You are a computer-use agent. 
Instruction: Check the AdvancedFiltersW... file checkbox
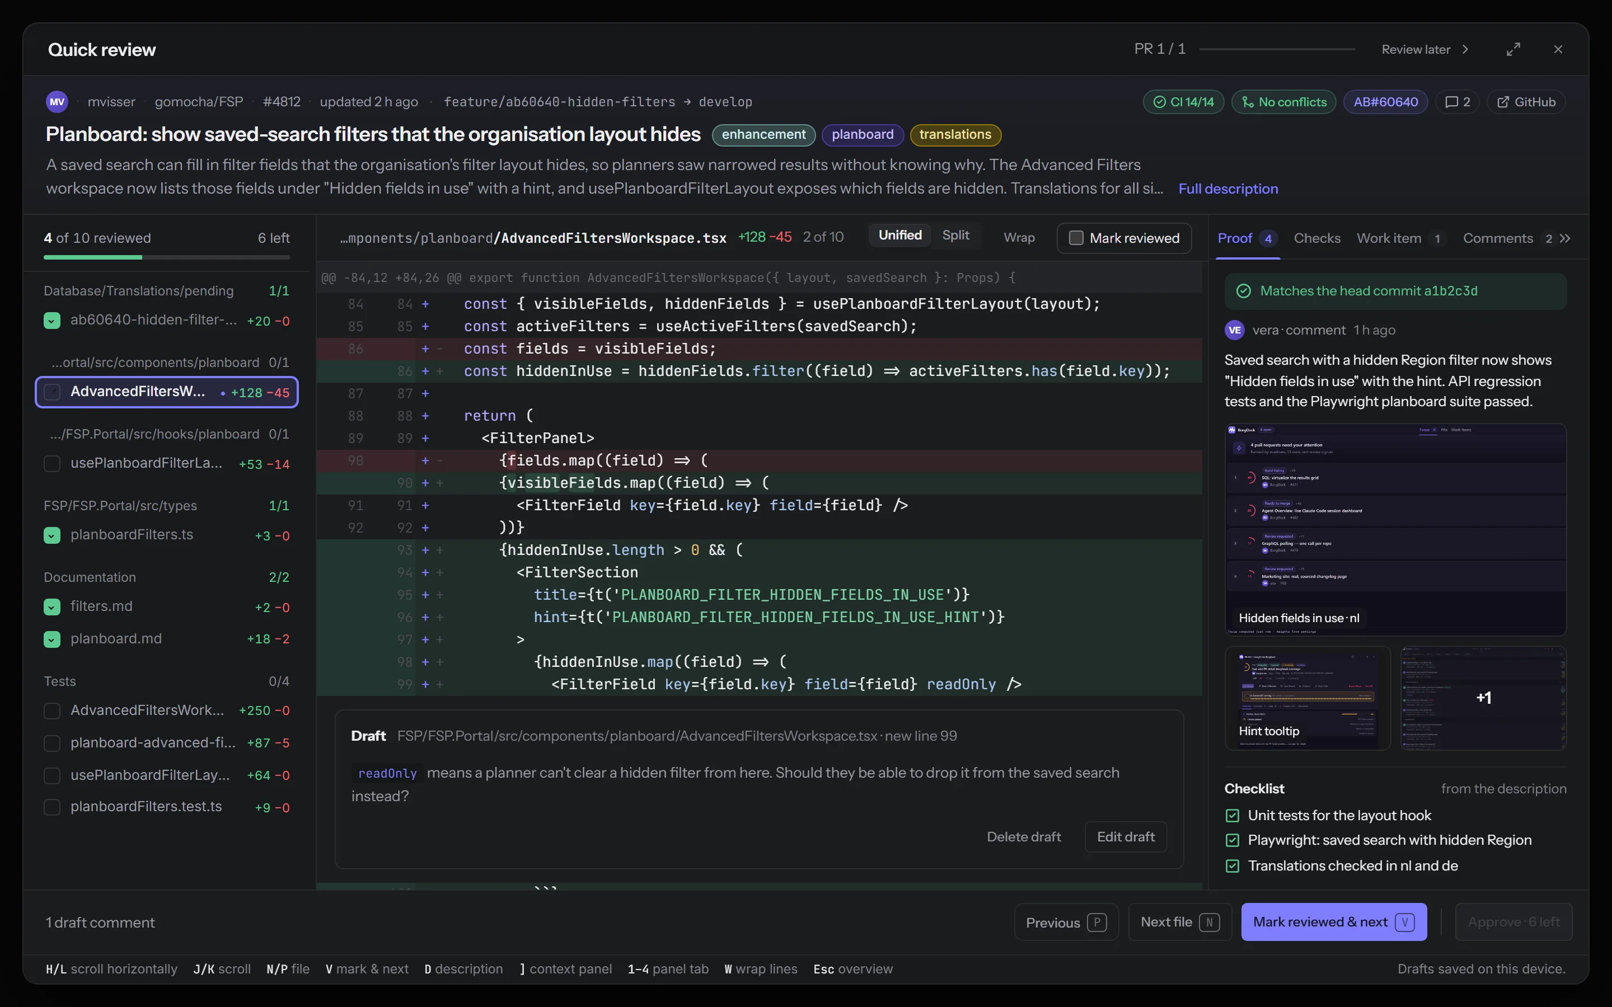click(x=52, y=392)
